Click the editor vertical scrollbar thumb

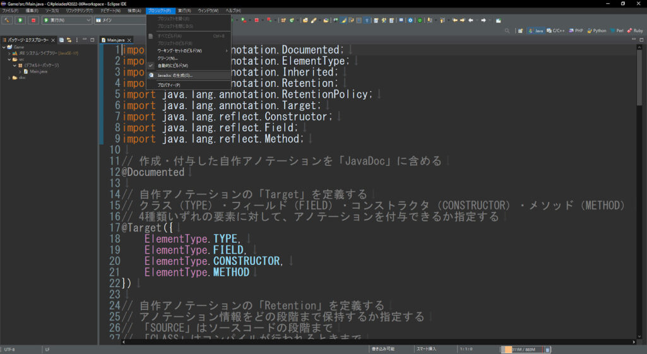(x=639, y=77)
